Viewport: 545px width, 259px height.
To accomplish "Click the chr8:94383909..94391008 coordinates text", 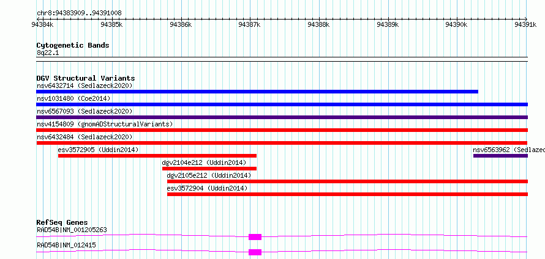I will coord(79,13).
